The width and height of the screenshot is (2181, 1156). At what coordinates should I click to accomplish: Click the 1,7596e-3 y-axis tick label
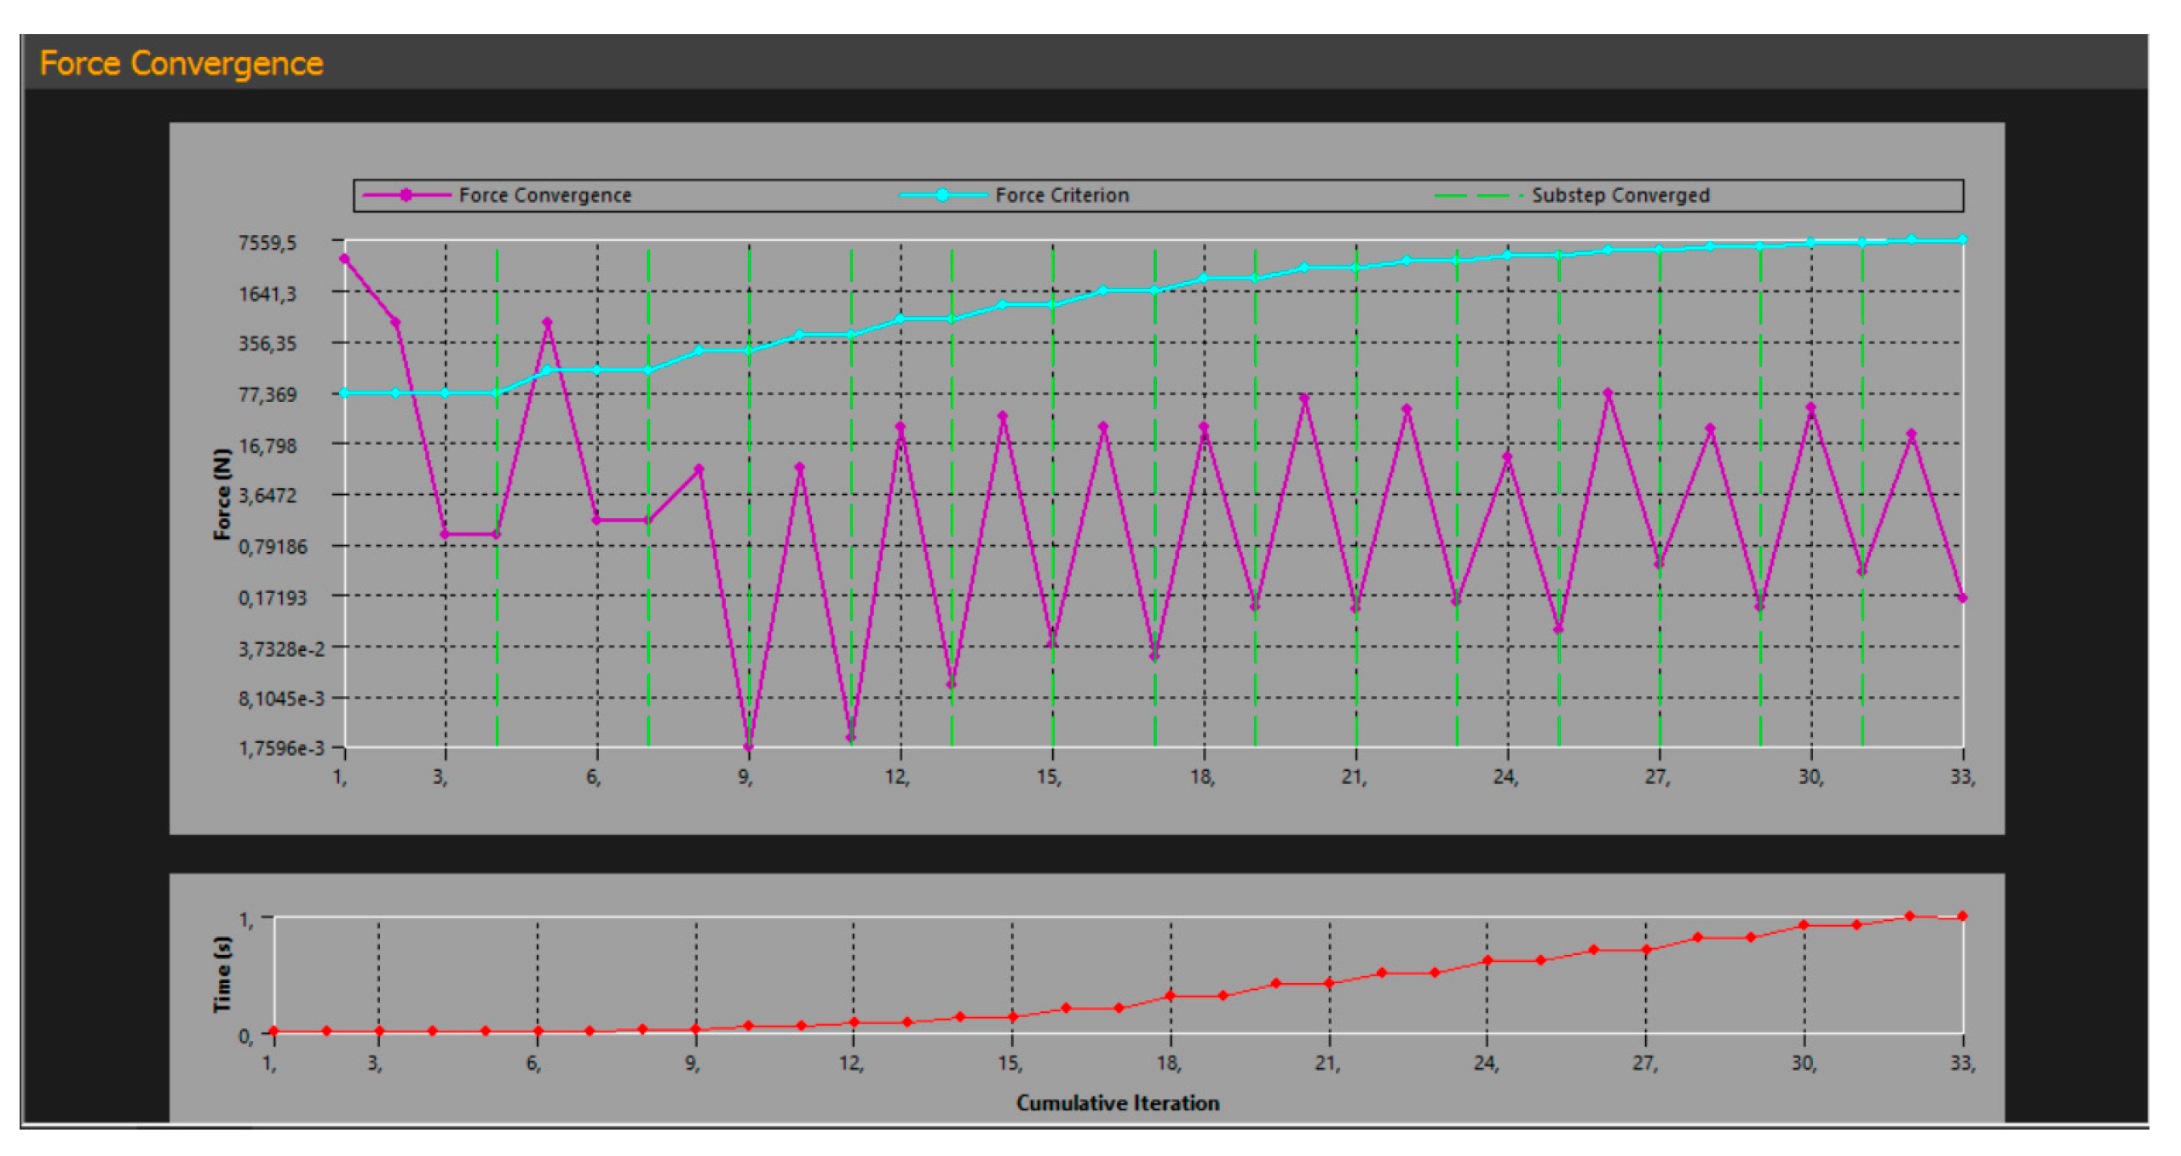tap(281, 748)
